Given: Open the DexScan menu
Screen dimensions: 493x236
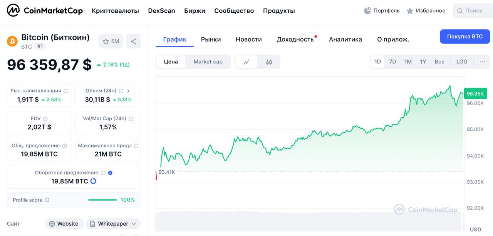Looking at the screenshot, I should [x=161, y=11].
